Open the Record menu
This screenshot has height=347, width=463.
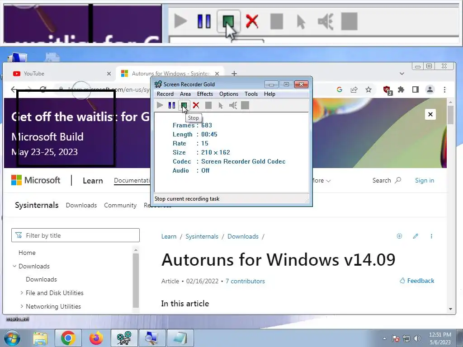click(165, 94)
